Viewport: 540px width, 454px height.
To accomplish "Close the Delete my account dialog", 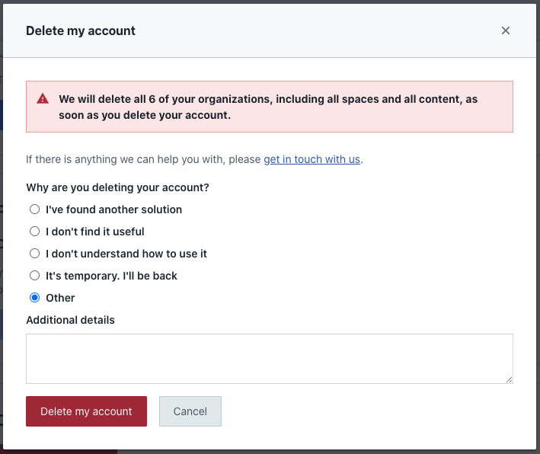I will pyautogui.click(x=506, y=30).
